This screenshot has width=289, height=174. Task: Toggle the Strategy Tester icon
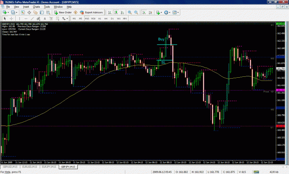click(48, 12)
